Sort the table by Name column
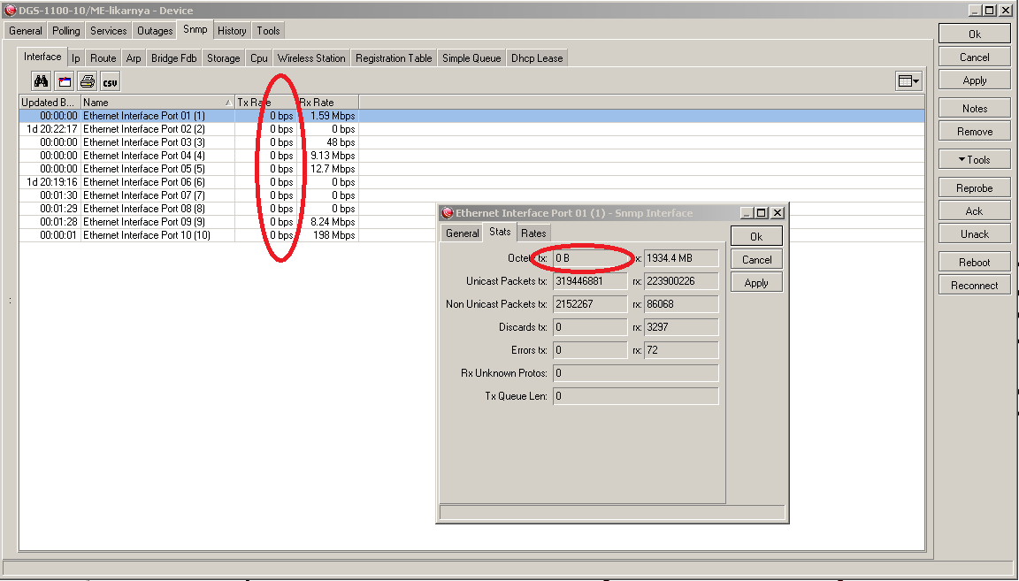 coord(156,103)
